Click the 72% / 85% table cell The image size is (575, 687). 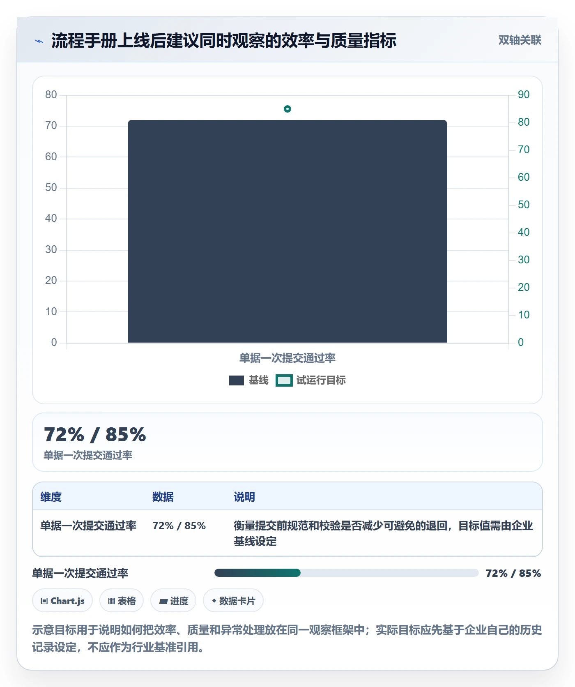pos(179,526)
